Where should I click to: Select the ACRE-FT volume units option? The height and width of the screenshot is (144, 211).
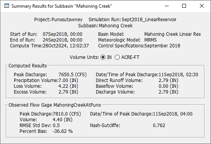pyautogui.click(x=117, y=57)
